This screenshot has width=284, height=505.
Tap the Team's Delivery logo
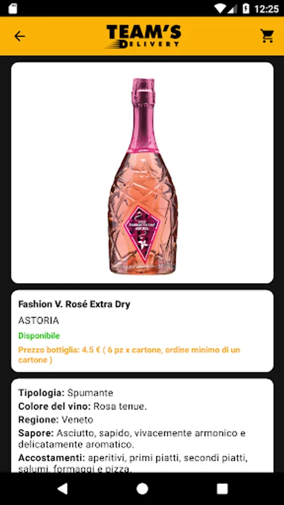coord(143,36)
